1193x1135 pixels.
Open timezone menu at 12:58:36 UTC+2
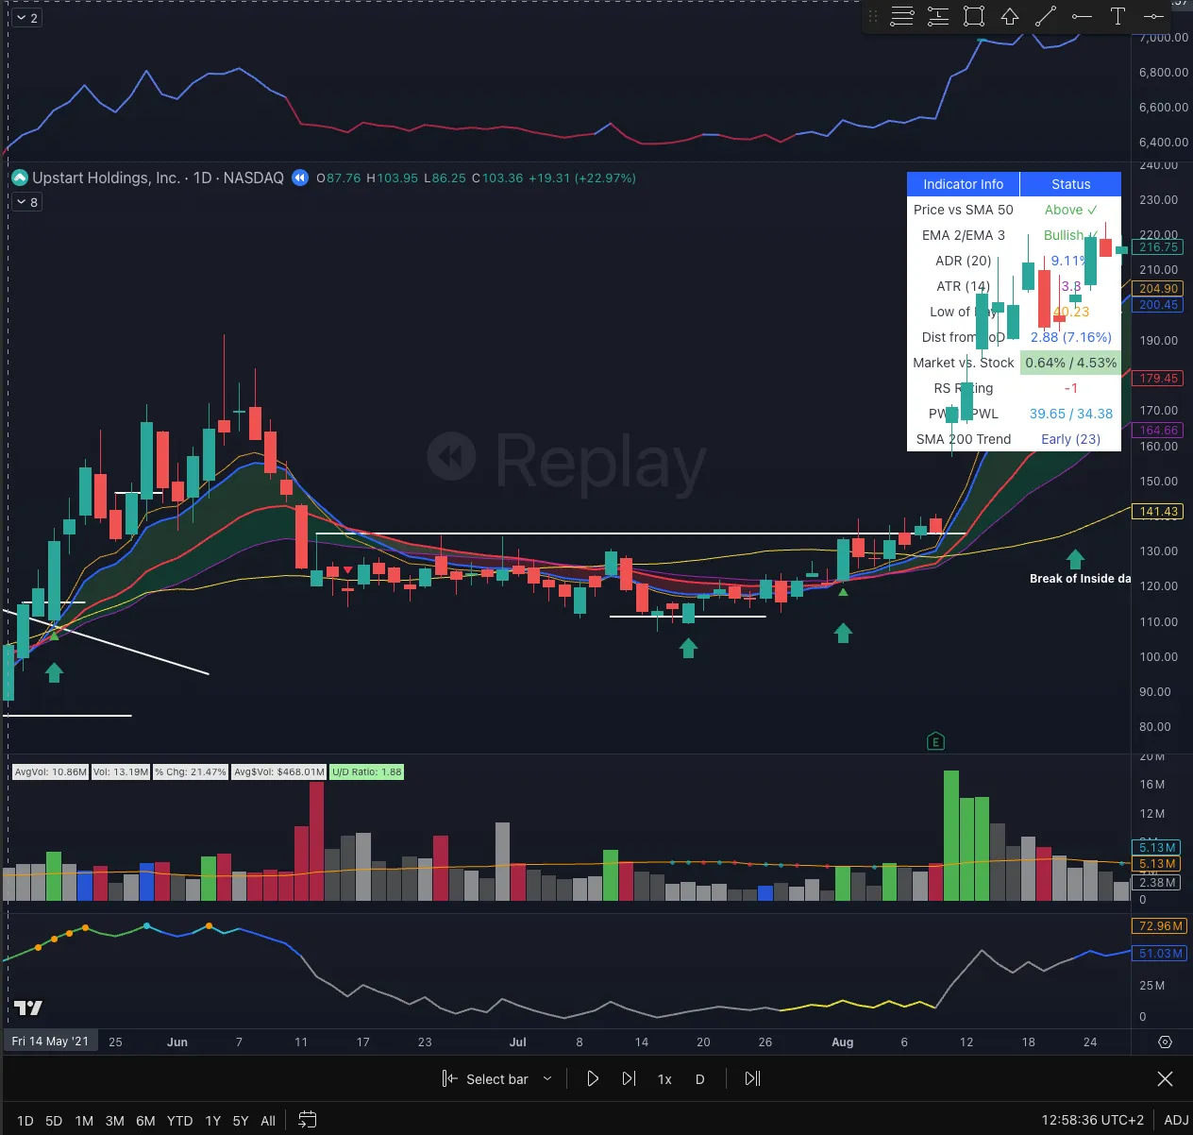(x=1092, y=1120)
